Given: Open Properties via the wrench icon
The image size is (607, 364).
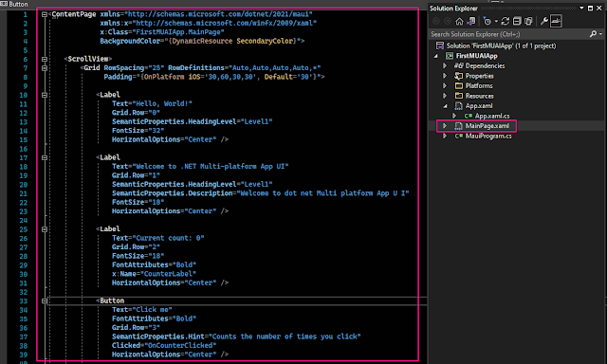Looking at the screenshot, I should pyautogui.click(x=544, y=21).
